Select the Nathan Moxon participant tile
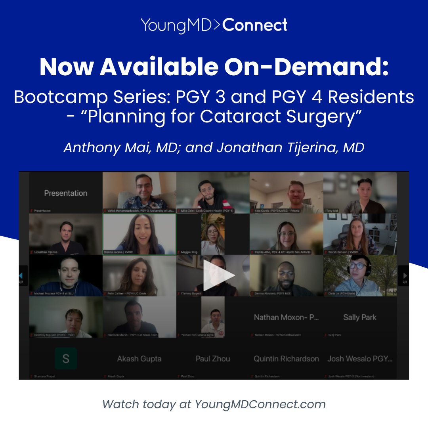Viewport: 428px width, 428px height. pyautogui.click(x=287, y=317)
